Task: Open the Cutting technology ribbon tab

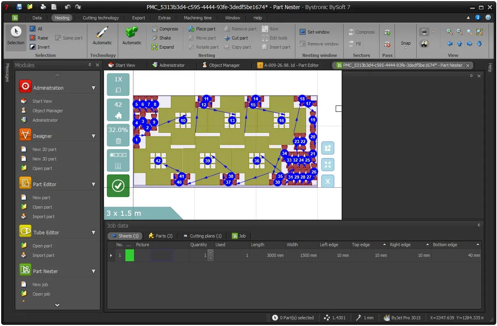Action: [100, 18]
